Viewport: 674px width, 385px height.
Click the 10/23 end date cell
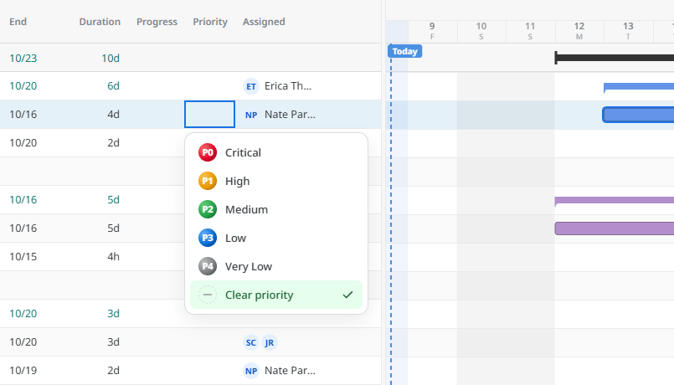click(x=23, y=58)
